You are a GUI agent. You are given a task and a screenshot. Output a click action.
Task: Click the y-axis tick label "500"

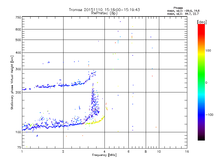(x=18, y=40)
